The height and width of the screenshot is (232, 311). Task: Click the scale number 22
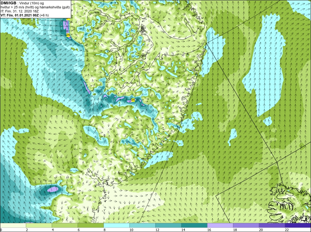click(287, 230)
